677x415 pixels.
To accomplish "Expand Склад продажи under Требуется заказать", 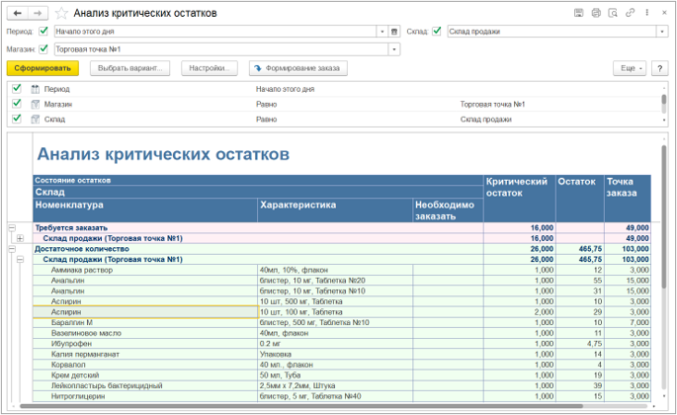I will pos(21,238).
